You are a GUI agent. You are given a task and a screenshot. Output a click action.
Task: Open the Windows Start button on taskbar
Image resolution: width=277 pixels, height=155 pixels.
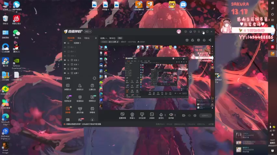[x=272, y=3]
